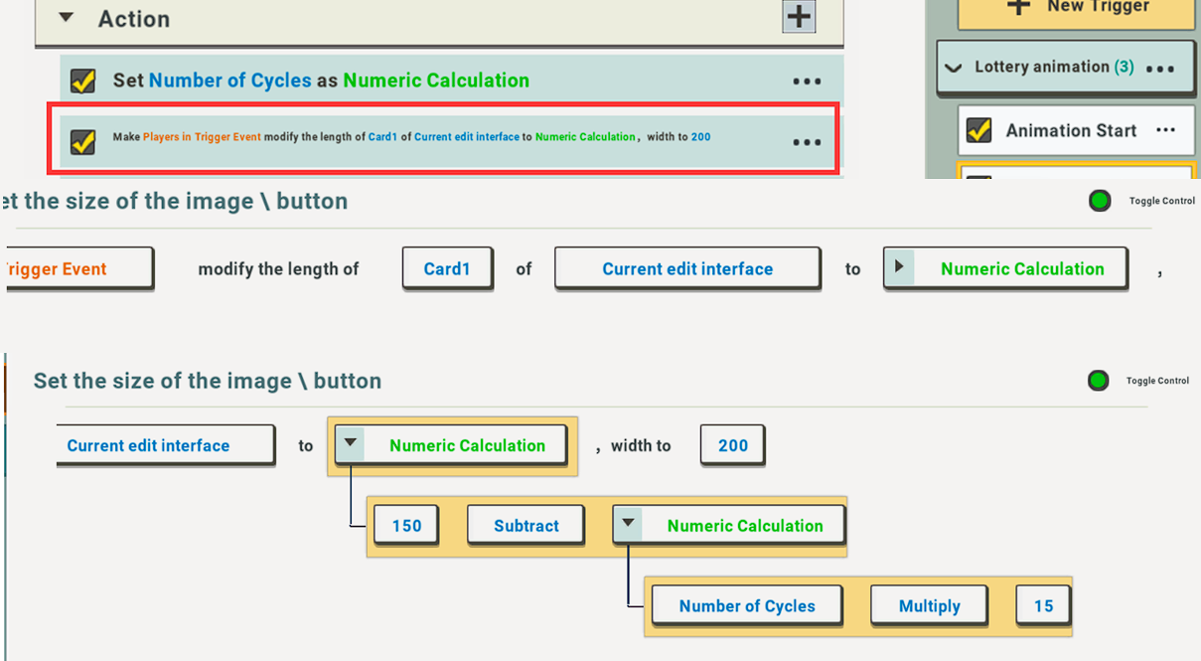Select the Multiply operator button
The image size is (1201, 661).
[x=929, y=605]
